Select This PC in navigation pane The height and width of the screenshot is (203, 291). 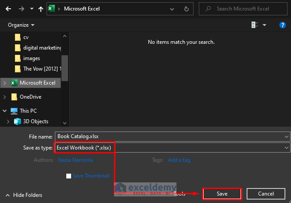[28, 111]
